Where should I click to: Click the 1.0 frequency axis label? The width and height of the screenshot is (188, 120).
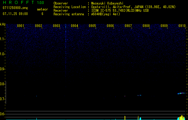point(2,54)
